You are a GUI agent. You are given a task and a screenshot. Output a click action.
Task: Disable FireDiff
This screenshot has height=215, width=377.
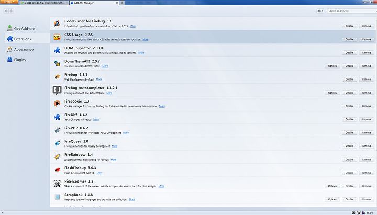[349, 119]
